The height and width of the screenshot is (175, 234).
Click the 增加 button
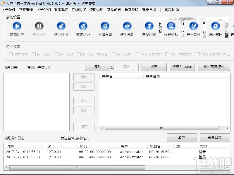point(98,67)
